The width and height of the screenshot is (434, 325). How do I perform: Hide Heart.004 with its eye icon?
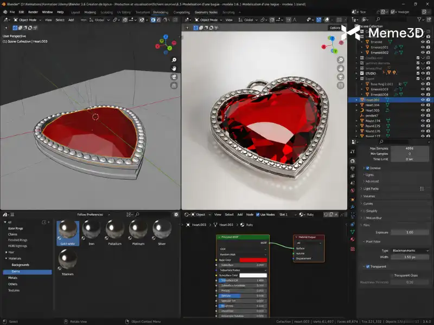423,105
